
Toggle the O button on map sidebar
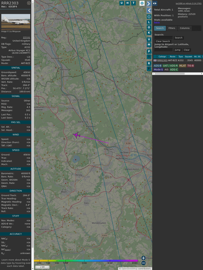tap(149, 27)
